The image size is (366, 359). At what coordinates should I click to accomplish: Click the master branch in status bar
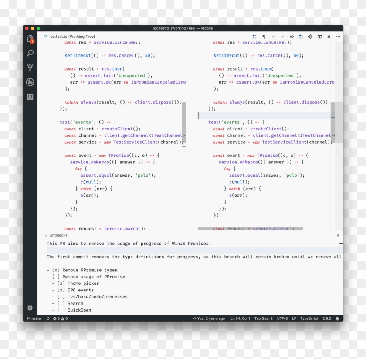point(34,318)
